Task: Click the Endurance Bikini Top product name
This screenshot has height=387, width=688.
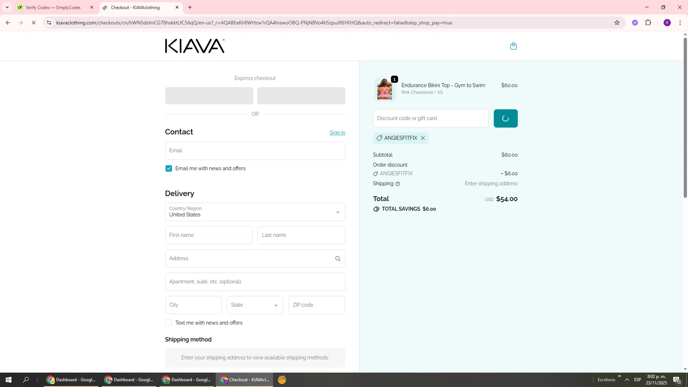Action: (443, 85)
